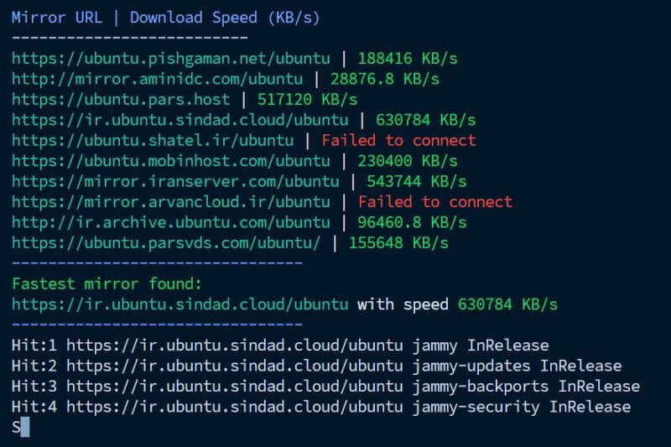Click the mirror.aminidc.com mirror link
671x447 pixels.
(157, 79)
